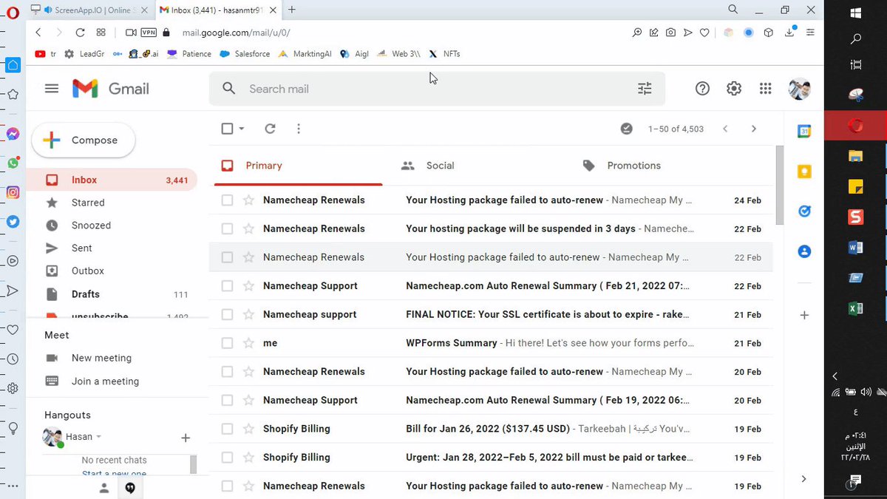
Task: Start a New meeting
Action: pyautogui.click(x=101, y=358)
